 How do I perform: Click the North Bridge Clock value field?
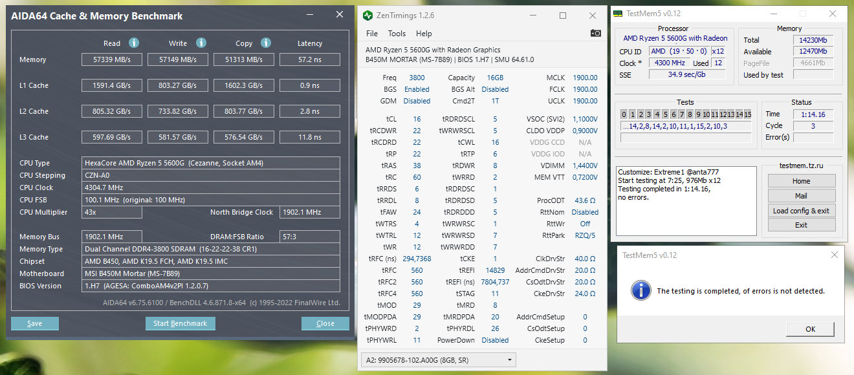[310, 212]
